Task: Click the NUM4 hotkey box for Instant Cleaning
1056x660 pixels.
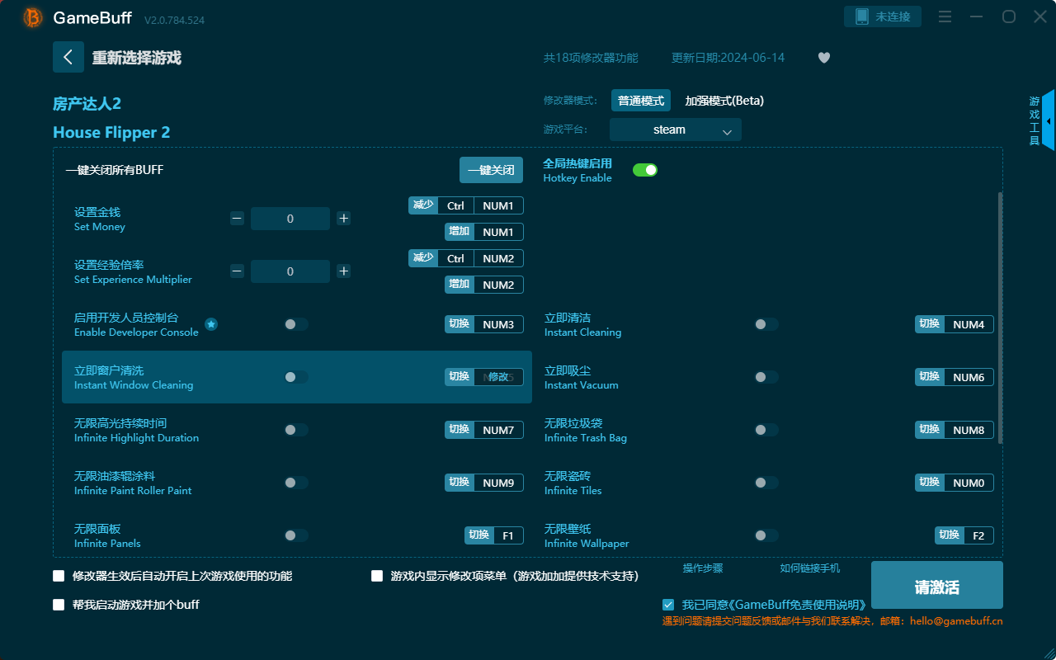Action: pyautogui.click(x=968, y=325)
